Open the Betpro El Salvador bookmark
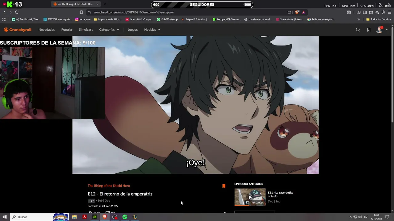 point(195,19)
